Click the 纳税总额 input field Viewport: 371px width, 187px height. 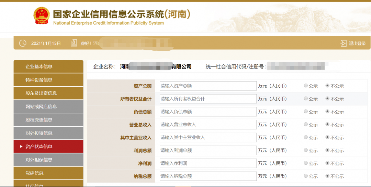click(208, 176)
